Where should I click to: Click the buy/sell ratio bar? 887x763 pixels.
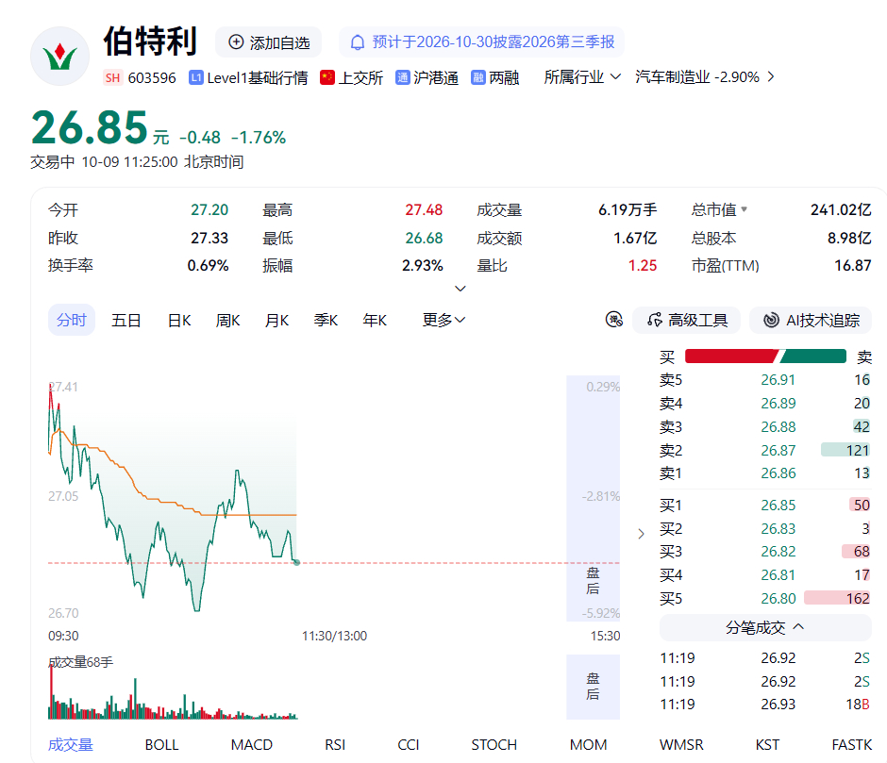click(x=765, y=357)
